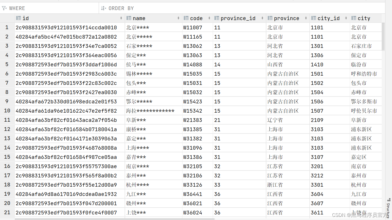Click code cell W13062
392x220 pixels.
(197, 46)
